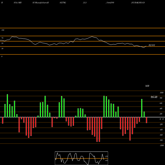Click the MR axis label -60
Viewport: 165px width, 165px height.
pos(161,135)
